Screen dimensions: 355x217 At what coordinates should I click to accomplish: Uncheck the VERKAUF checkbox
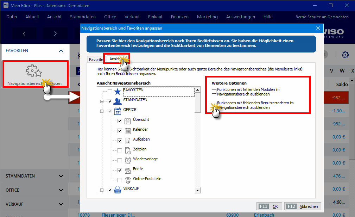tap(110, 190)
